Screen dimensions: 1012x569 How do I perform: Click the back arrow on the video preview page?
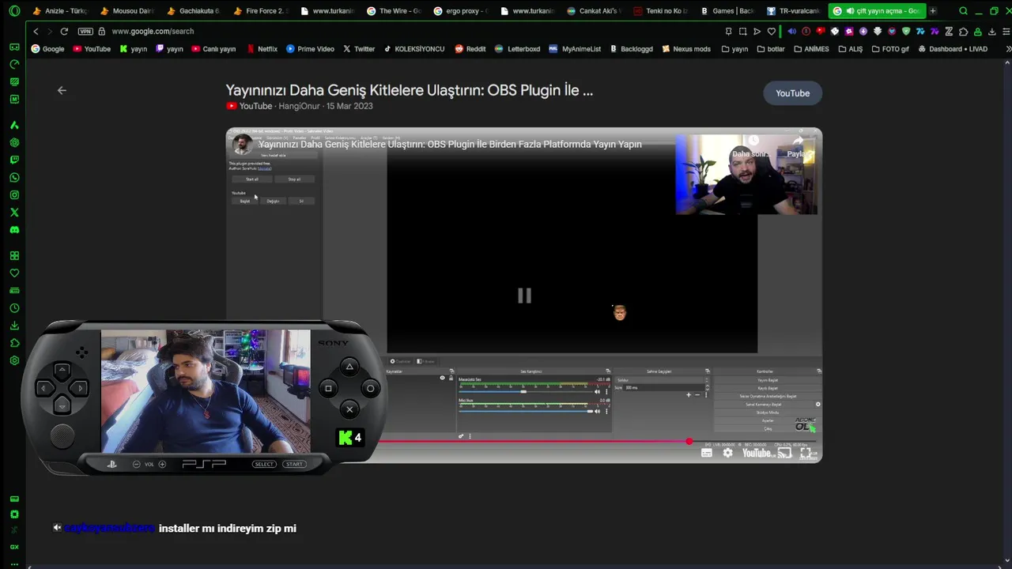tap(62, 90)
